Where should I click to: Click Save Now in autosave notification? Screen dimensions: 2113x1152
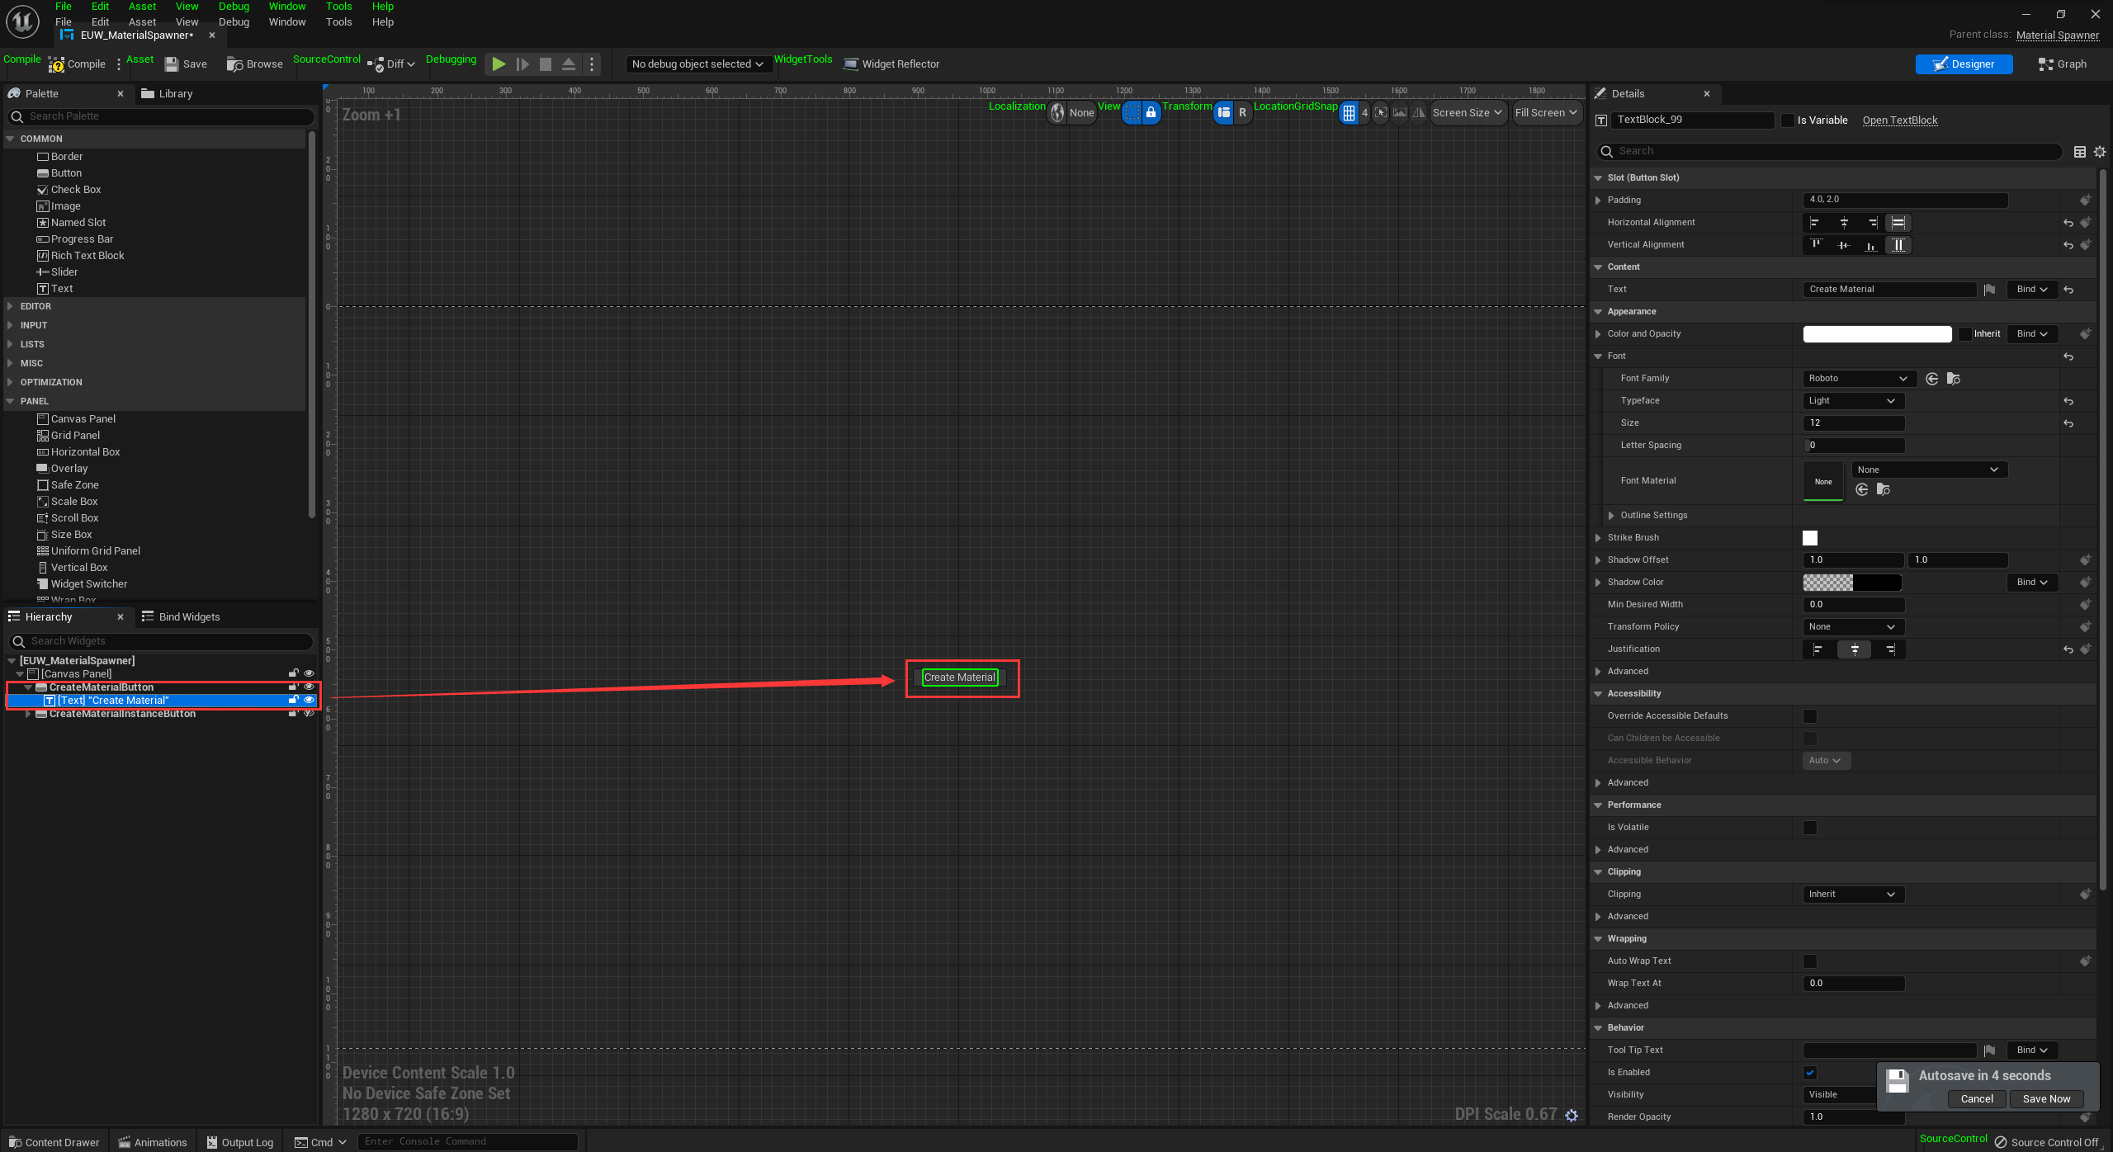click(x=2045, y=1099)
